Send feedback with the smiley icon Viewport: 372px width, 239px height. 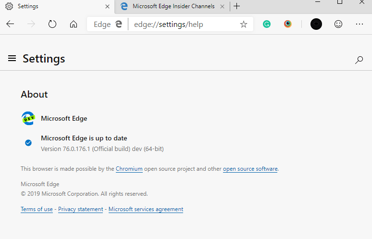pyautogui.click(x=338, y=24)
